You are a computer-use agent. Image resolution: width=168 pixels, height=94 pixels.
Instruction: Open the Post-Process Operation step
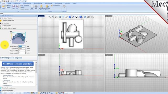19,91
